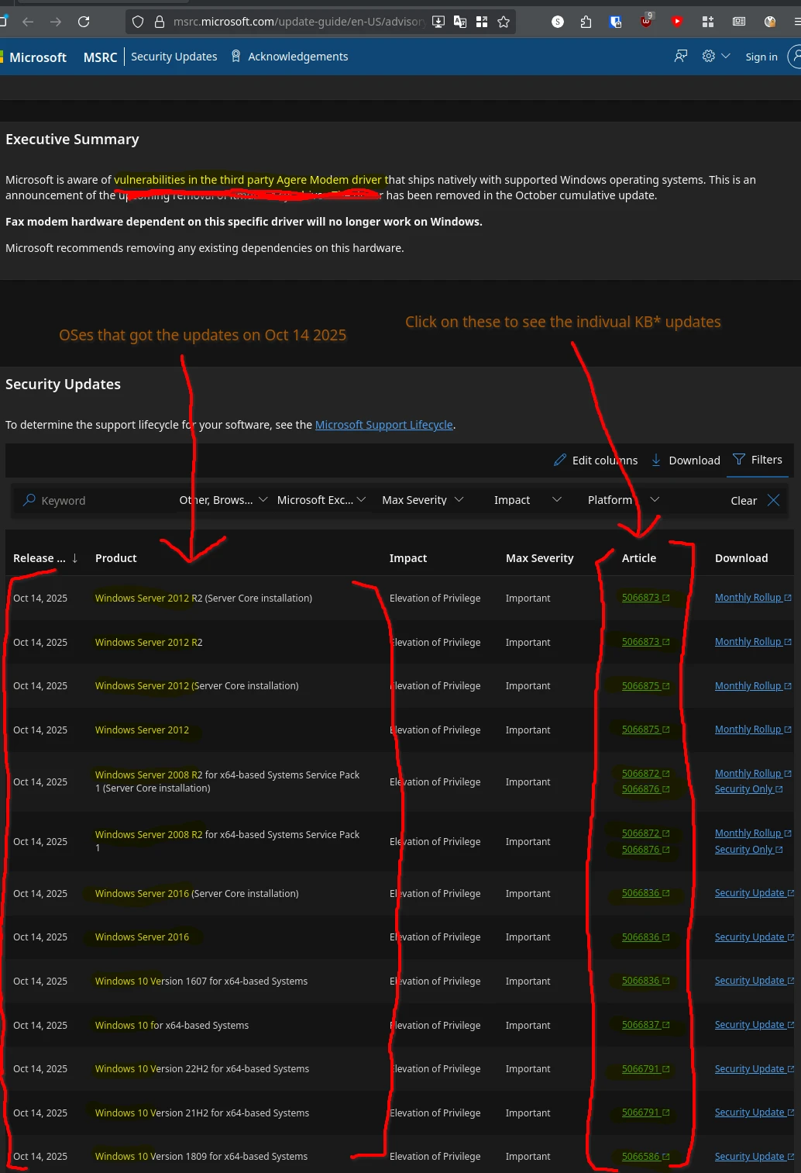Image resolution: width=801 pixels, height=1173 pixels.
Task: Reload the page with the browser refresh button
Action: pyautogui.click(x=84, y=22)
